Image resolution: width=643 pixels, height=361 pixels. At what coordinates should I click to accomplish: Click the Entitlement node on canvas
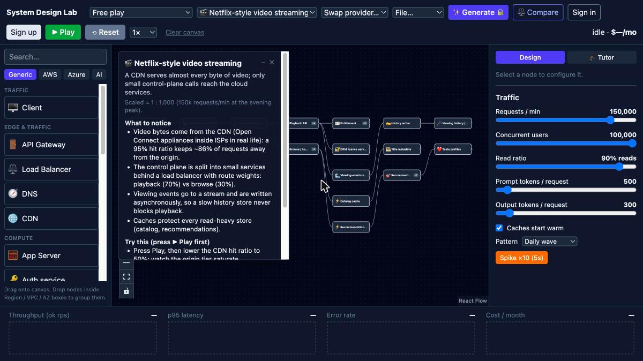tap(351, 123)
